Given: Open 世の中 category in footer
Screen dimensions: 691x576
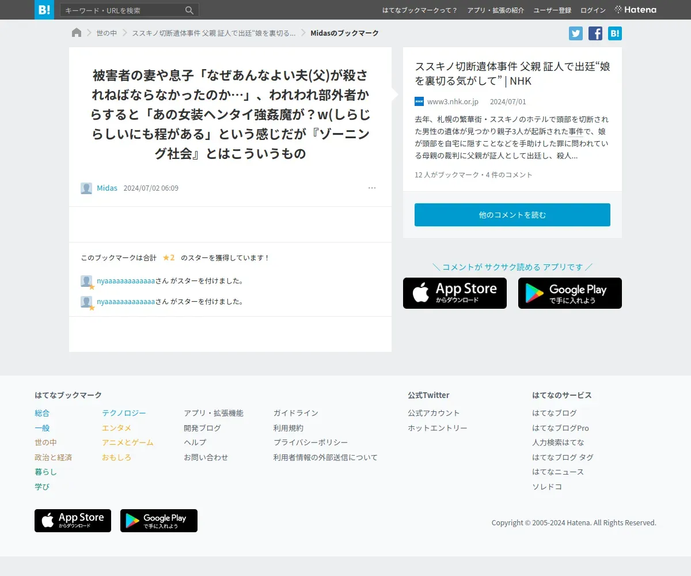Looking at the screenshot, I should click(45, 442).
